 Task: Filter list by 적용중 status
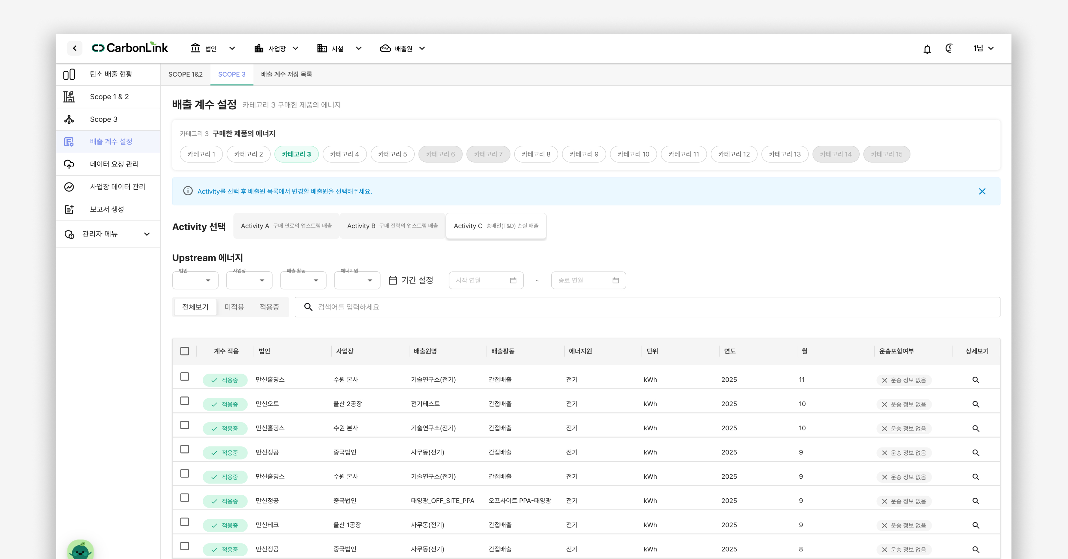(269, 307)
